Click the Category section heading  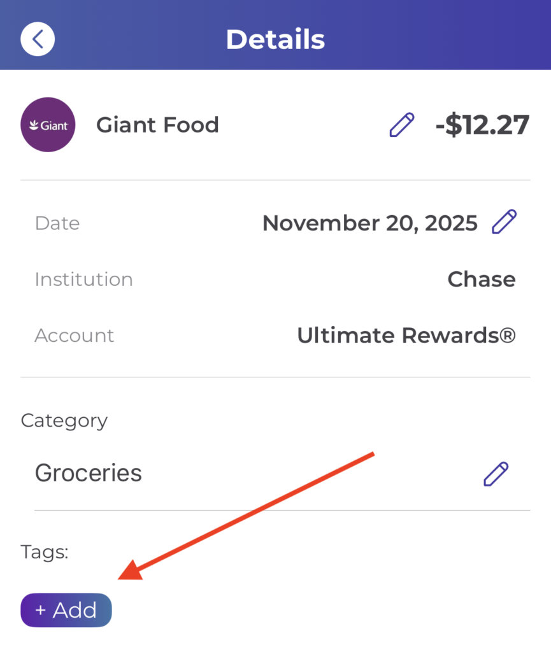(x=64, y=420)
